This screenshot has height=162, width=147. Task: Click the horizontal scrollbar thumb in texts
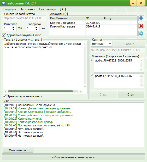click(x=40, y=91)
